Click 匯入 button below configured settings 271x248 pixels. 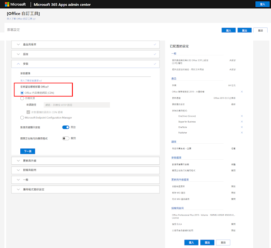[191, 243]
